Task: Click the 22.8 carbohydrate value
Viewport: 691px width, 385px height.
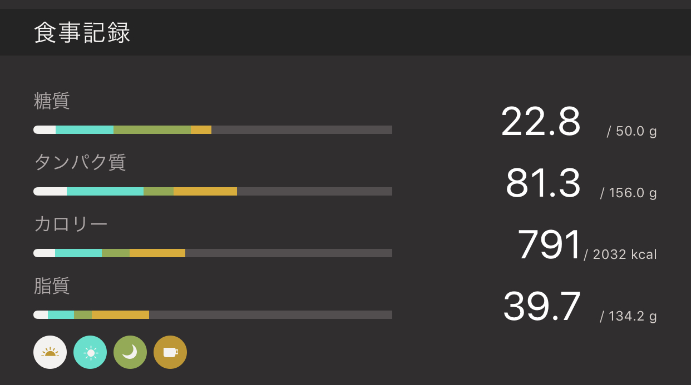Action: (540, 122)
